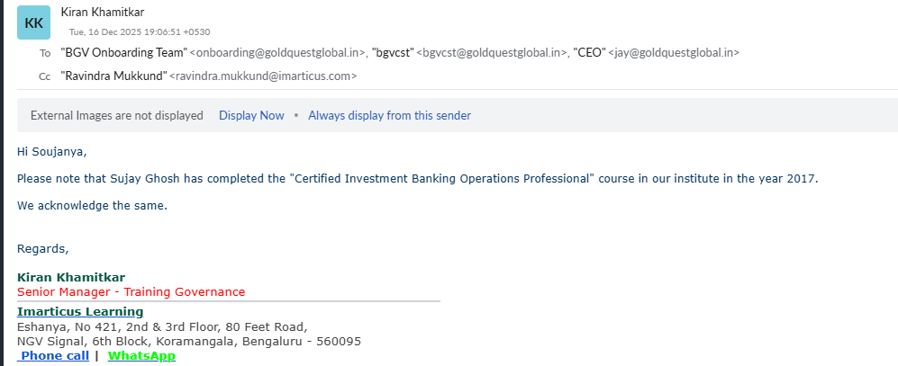Select Cc recipient Ravindra Mukkund
Viewport: 898px width, 366px height.
pyautogui.click(x=113, y=76)
